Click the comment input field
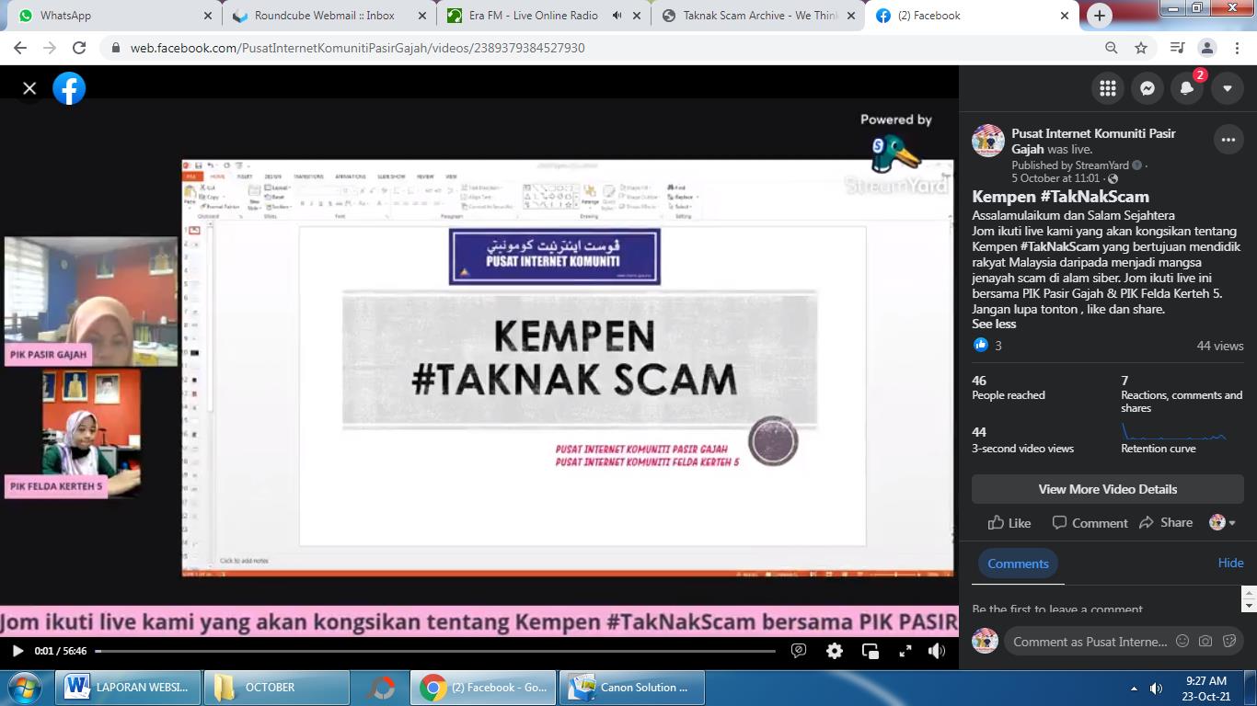Viewport: 1257px width, 706px height. click(x=1090, y=642)
